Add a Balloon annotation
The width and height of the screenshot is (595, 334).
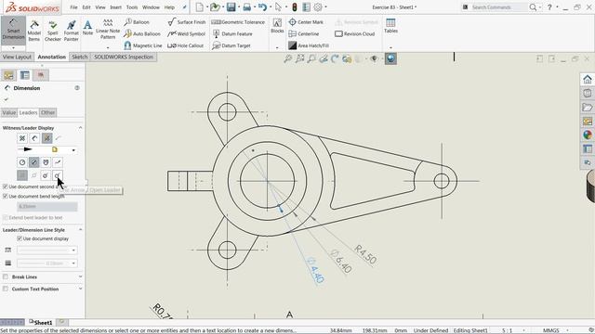coord(137,22)
